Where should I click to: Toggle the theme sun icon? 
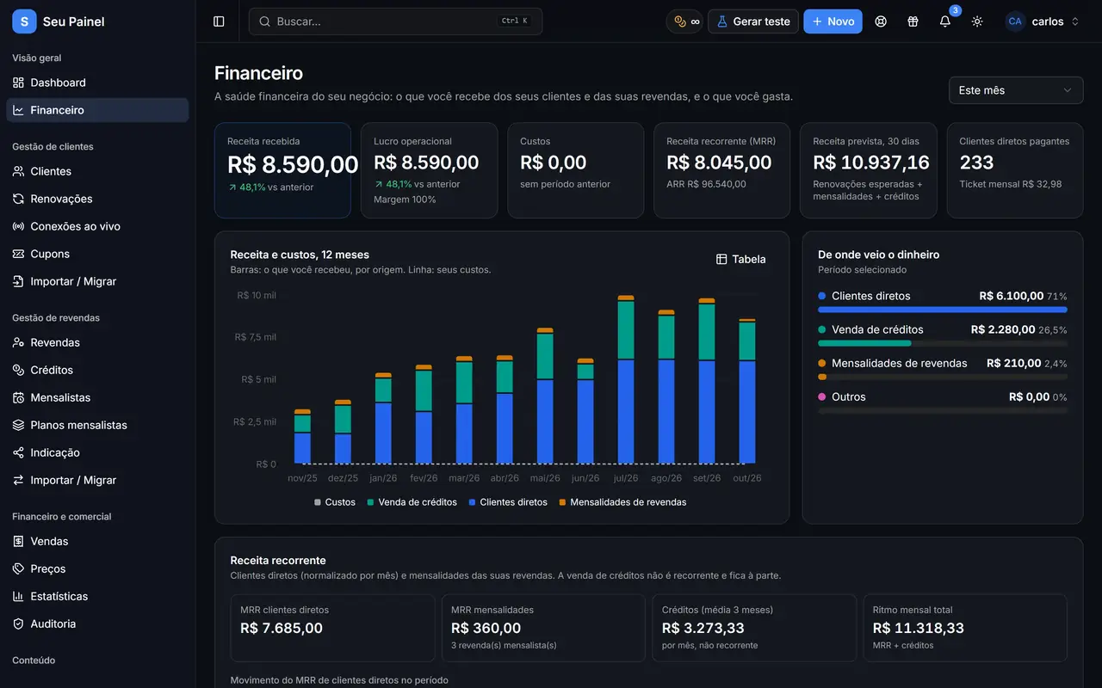[977, 21]
